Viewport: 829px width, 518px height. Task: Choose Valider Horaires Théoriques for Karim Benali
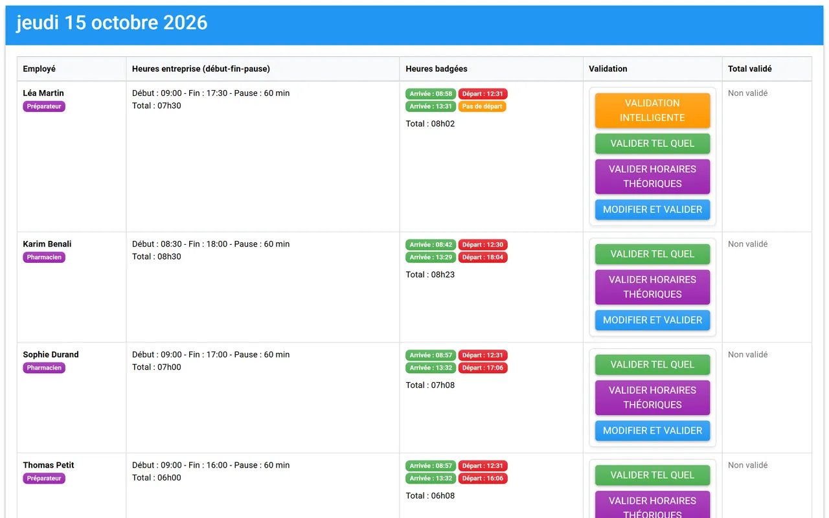tap(652, 287)
